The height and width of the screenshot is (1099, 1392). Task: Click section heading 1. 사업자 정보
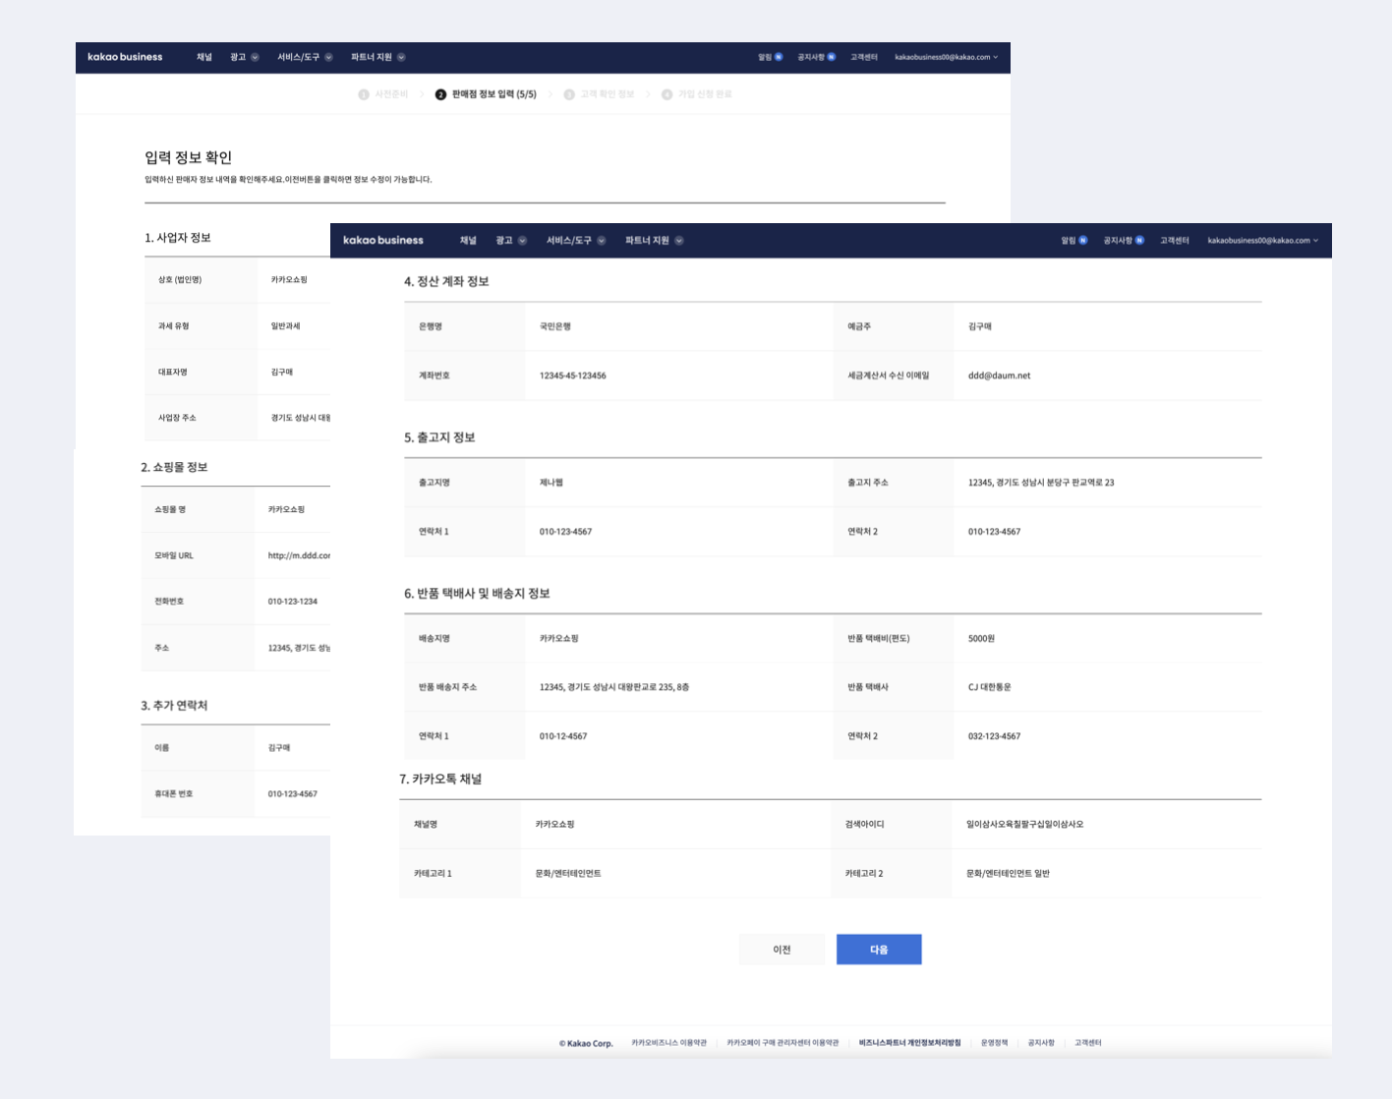pyautogui.click(x=178, y=238)
